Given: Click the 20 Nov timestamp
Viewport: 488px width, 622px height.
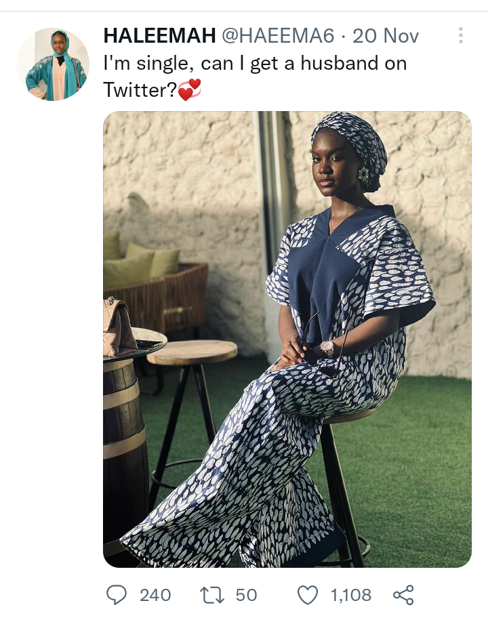Looking at the screenshot, I should (386, 36).
